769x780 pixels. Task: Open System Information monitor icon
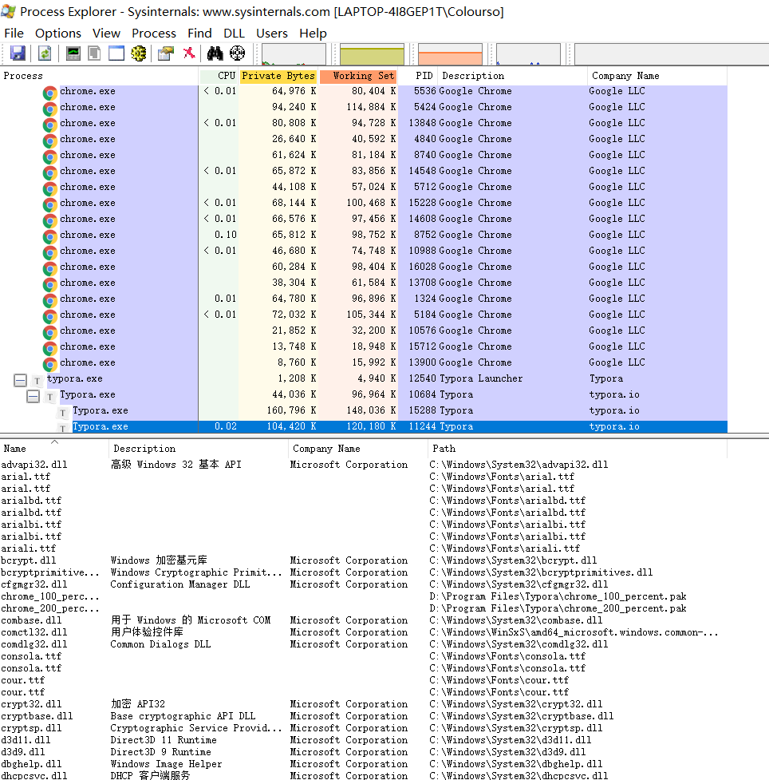coord(73,53)
